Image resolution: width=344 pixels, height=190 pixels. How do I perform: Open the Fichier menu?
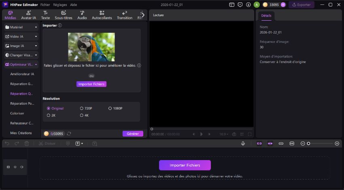[x=45, y=4]
